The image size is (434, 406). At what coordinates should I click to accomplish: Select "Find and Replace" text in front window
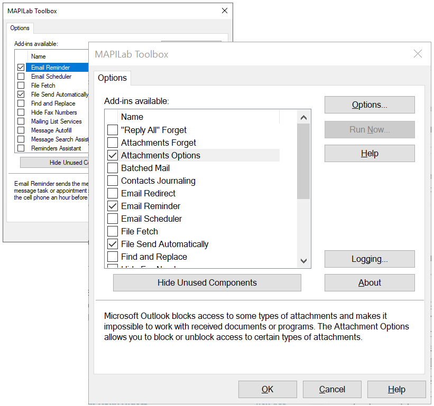click(x=154, y=257)
